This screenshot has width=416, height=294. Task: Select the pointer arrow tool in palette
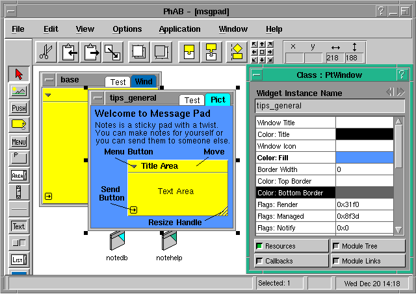(19, 74)
